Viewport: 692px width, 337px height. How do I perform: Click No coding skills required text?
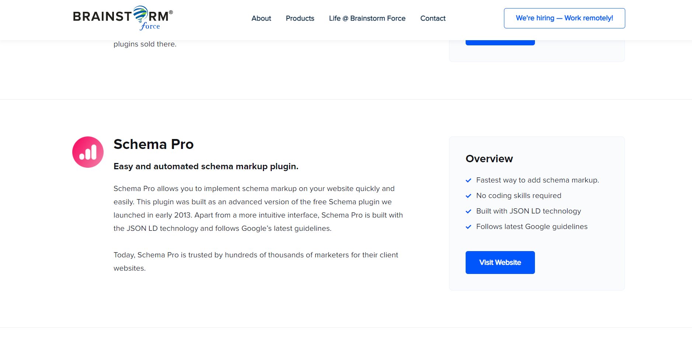click(x=519, y=195)
